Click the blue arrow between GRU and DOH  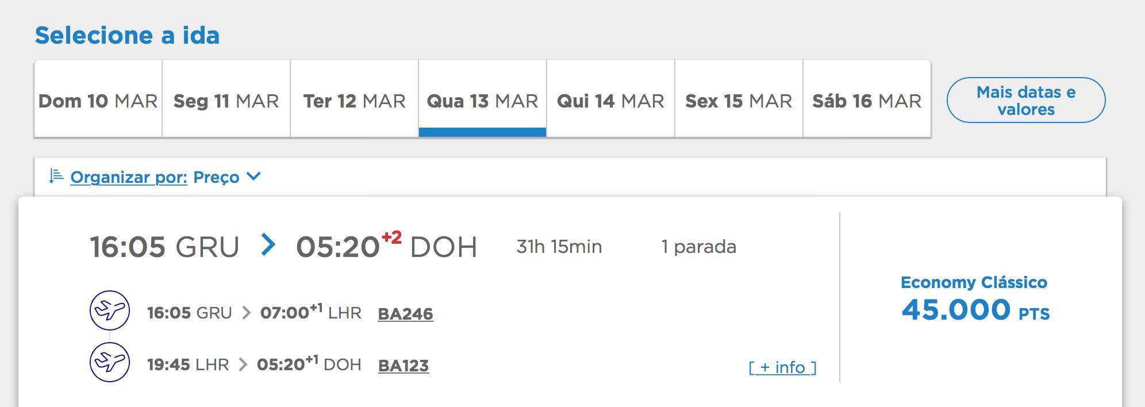pyautogui.click(x=268, y=245)
